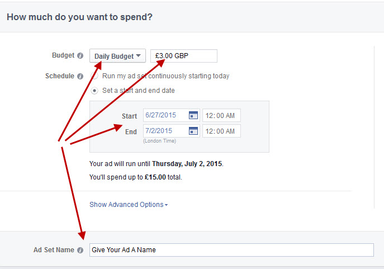Click the London Time label below End date
The height and width of the screenshot is (269, 384).
160,141
